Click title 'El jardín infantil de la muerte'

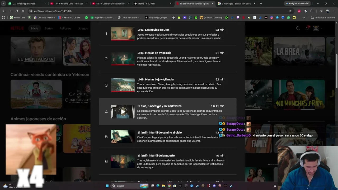pos(156,156)
